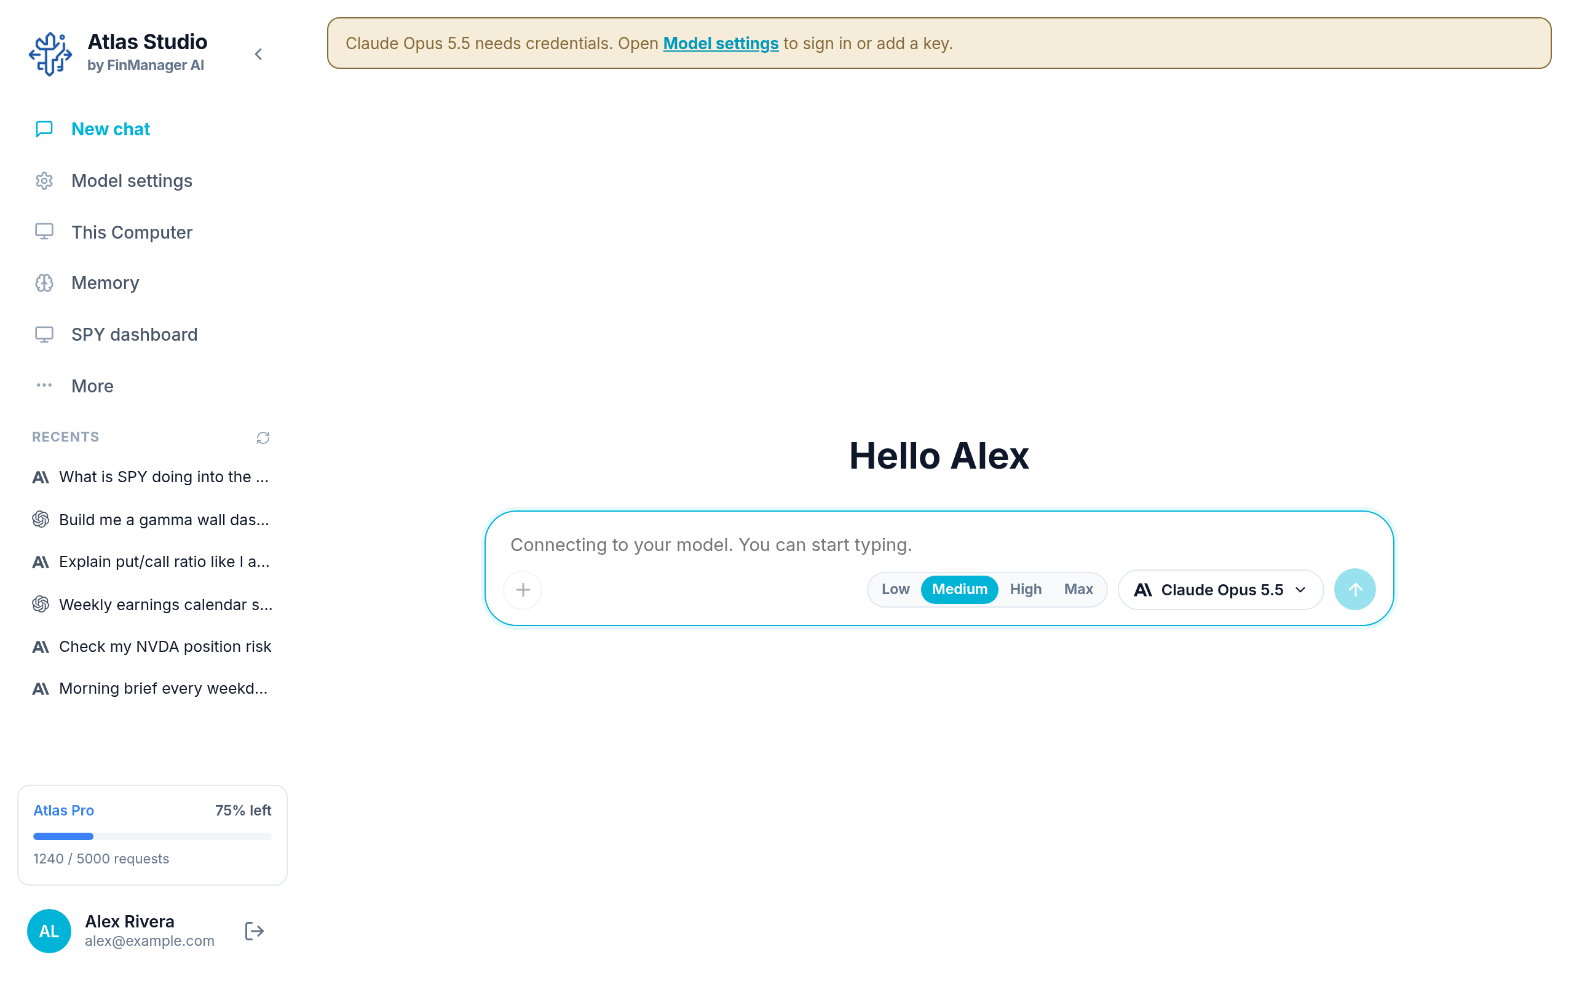Click the AL user avatar
The image size is (1574, 984).
click(x=49, y=930)
